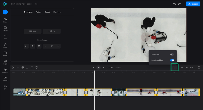This screenshot has height=110, width=203.
Task: Toggle the Snapping switch
Action: tap(172, 55)
